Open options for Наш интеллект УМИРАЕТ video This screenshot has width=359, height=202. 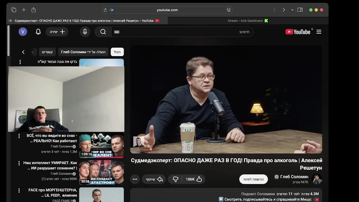[x=19, y=163]
